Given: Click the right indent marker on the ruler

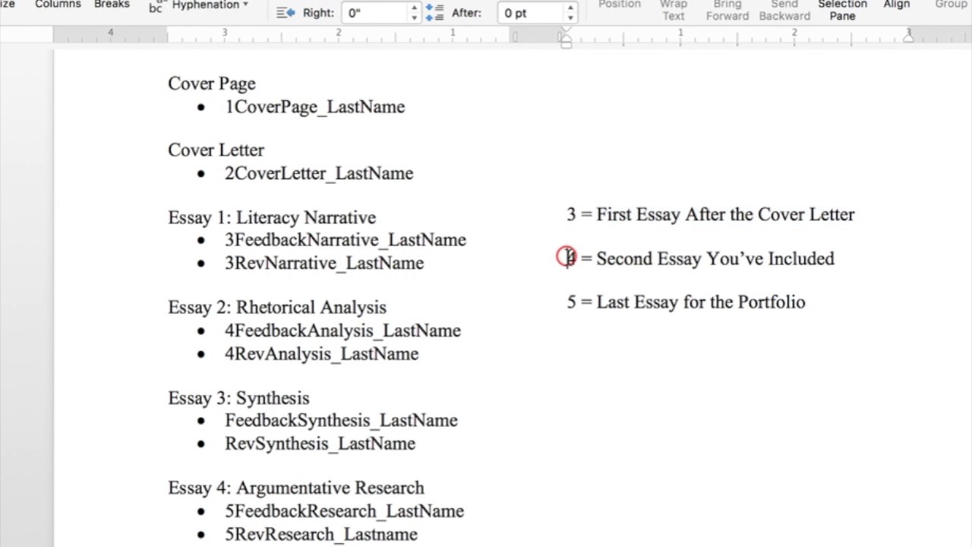Looking at the screenshot, I should [908, 36].
